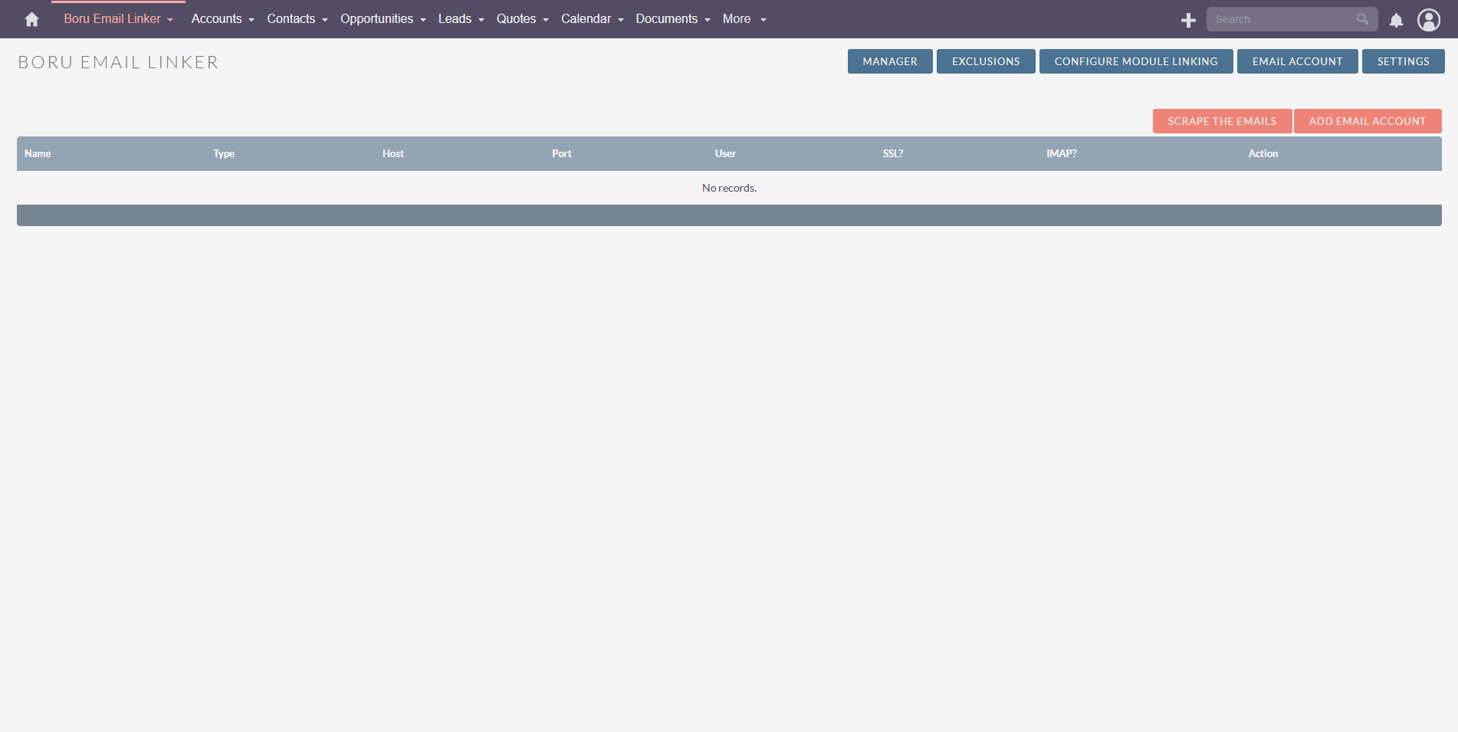Switch to the Manager tab
This screenshot has height=732, width=1458.
[x=889, y=61]
